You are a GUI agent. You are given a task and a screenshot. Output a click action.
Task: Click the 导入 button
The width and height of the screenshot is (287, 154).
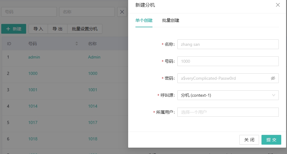[x=38, y=29]
